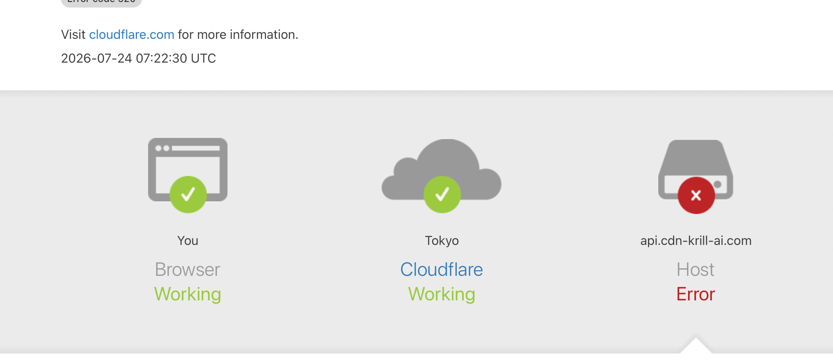The image size is (833, 363).
Task: Click the server host icon with red X
Action: (x=696, y=176)
